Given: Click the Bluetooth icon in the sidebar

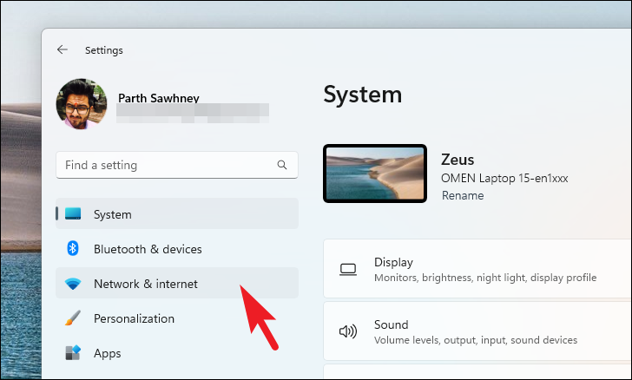Looking at the screenshot, I should point(73,248).
